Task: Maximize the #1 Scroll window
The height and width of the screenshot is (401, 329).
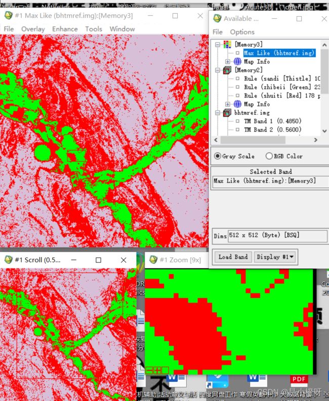Action: pos(98,260)
